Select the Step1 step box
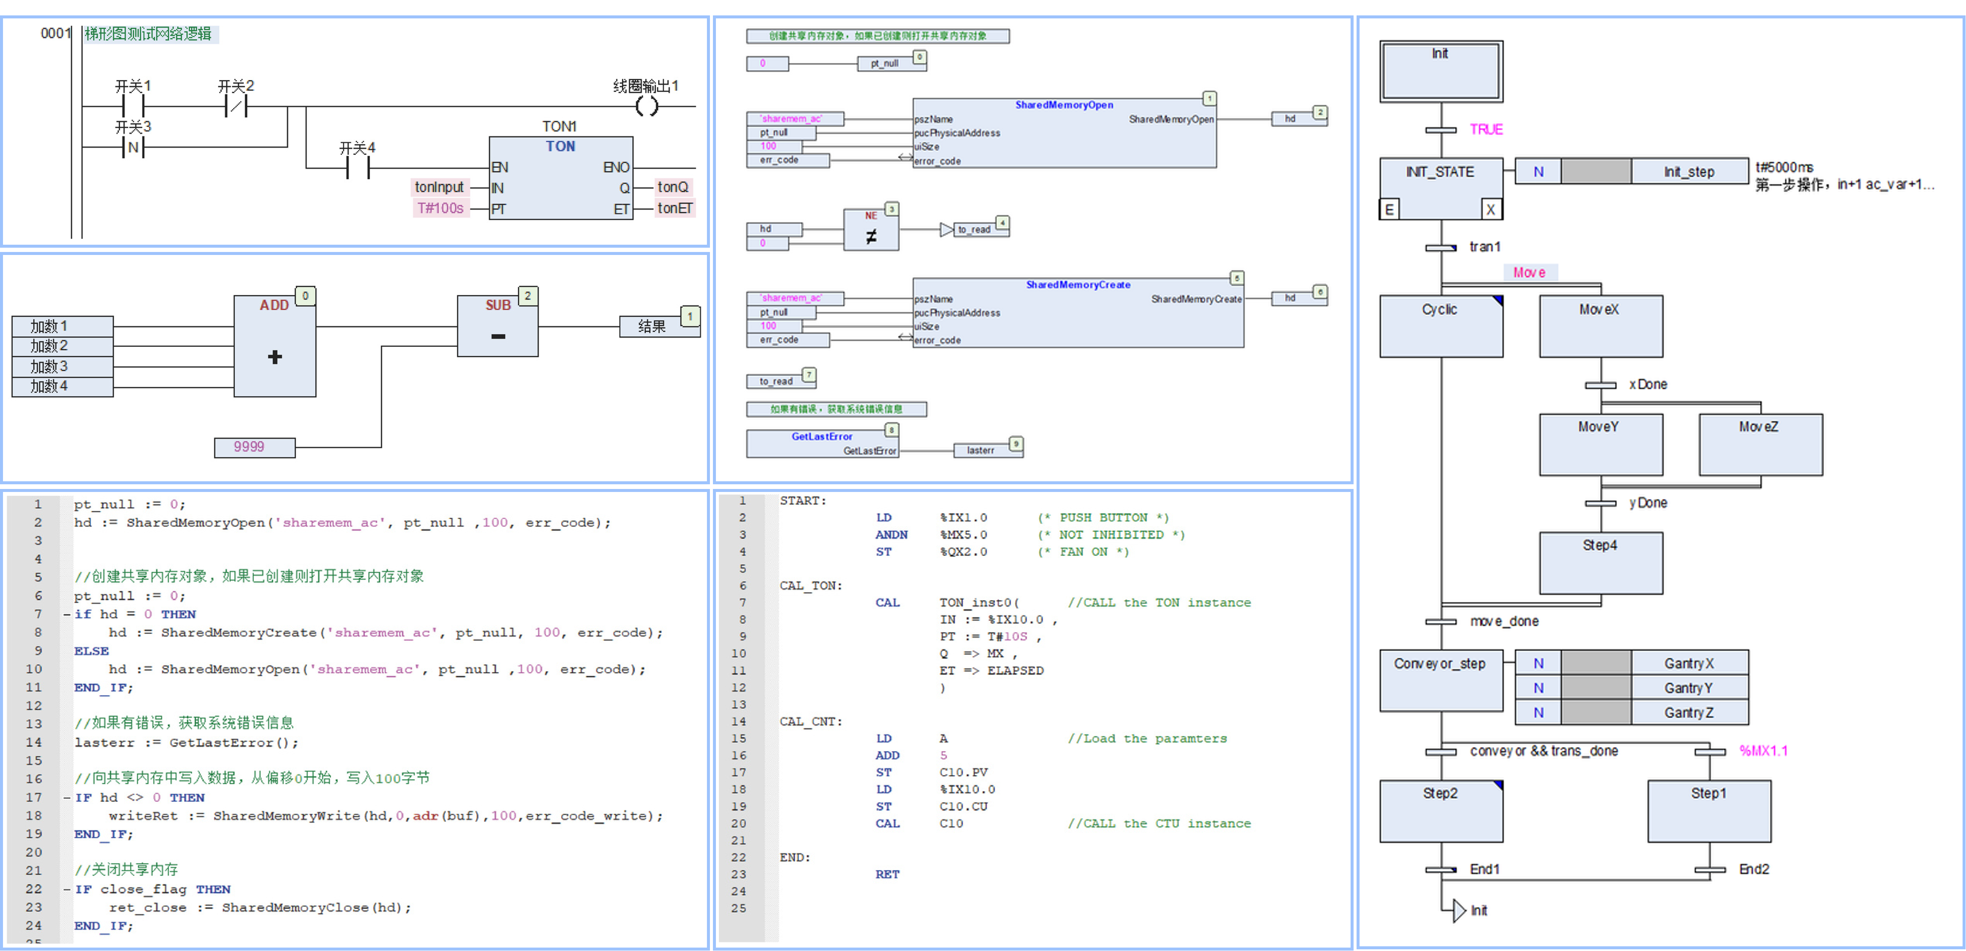The image size is (1966, 951). [x=1709, y=812]
